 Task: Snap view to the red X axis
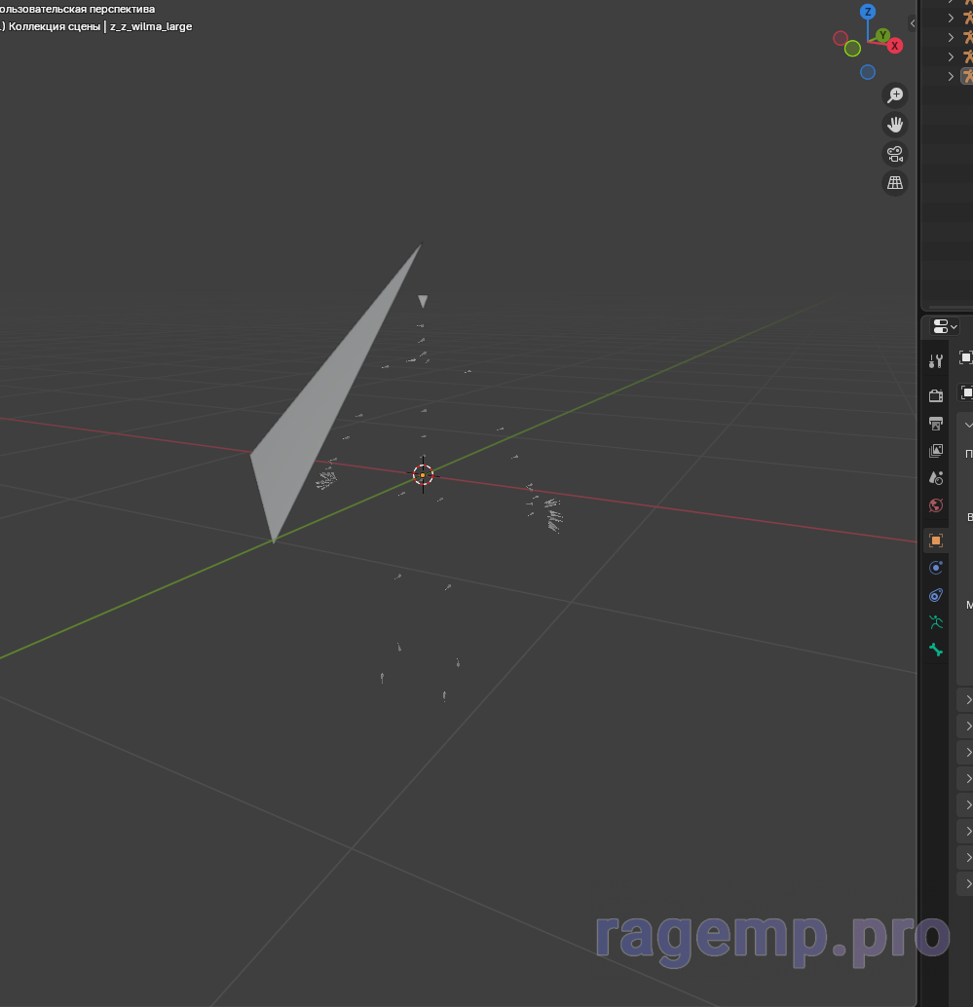coord(894,46)
